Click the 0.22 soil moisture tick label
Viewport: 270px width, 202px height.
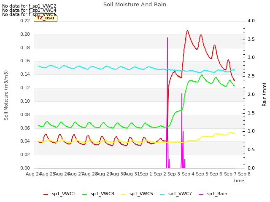(x=25, y=21)
